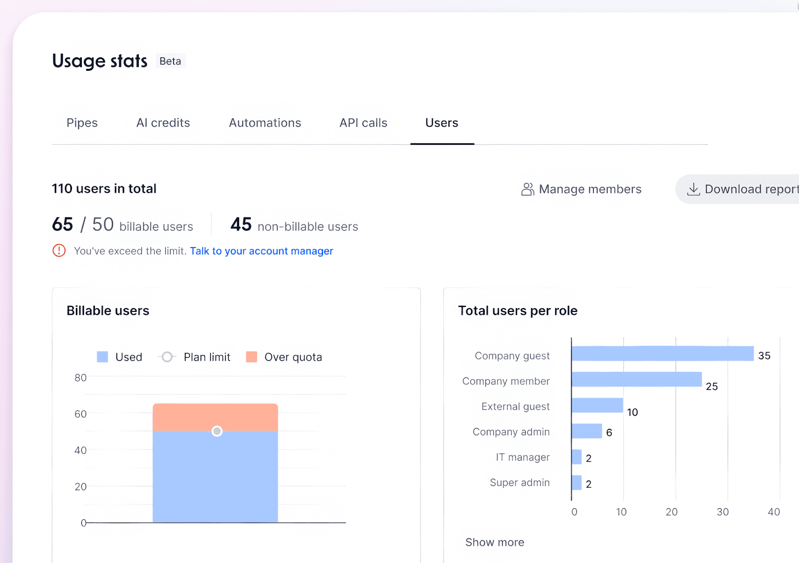This screenshot has height=563, width=799.
Task: Click the 'Usage stats' page title
Action: click(100, 61)
